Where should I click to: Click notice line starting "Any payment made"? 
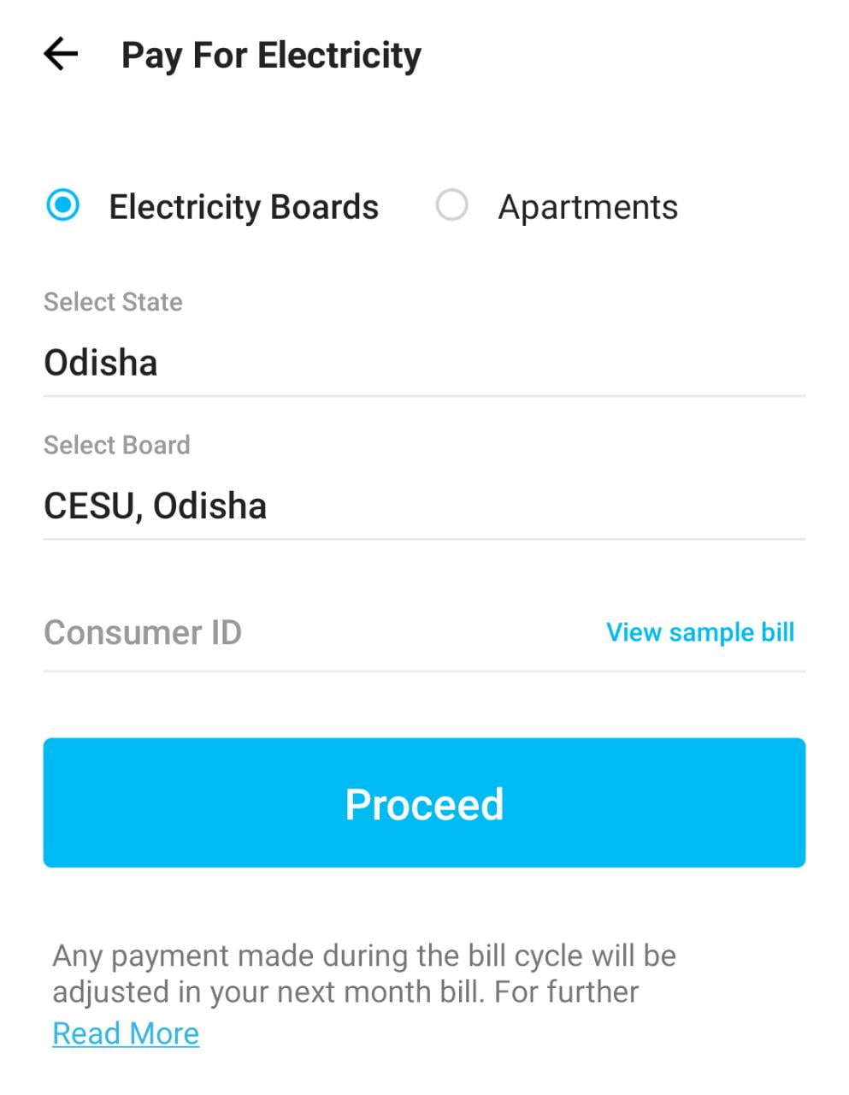(x=363, y=956)
